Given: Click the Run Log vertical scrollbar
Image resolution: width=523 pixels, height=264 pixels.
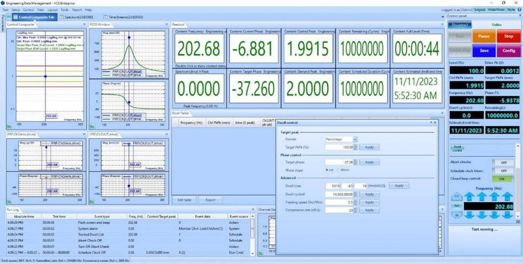Looking at the screenshot, I should [x=252, y=235].
